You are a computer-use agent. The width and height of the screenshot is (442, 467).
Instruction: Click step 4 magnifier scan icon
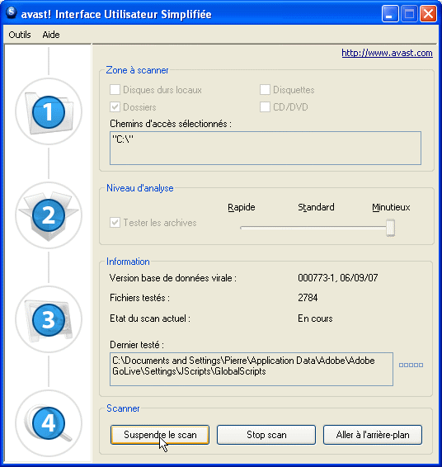pyautogui.click(x=49, y=423)
